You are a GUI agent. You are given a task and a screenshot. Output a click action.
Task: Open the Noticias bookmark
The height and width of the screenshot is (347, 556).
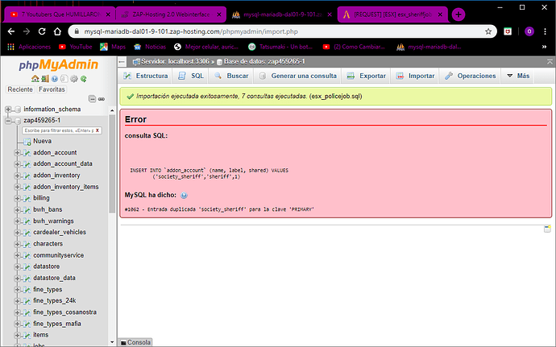[x=150, y=47]
